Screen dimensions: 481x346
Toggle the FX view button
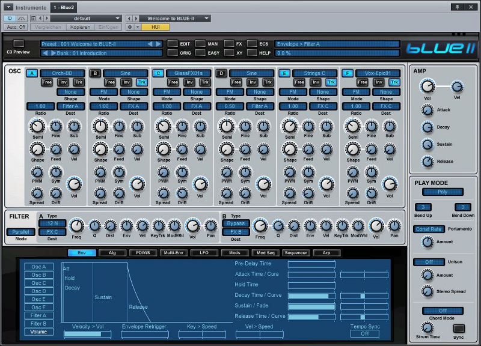point(229,44)
